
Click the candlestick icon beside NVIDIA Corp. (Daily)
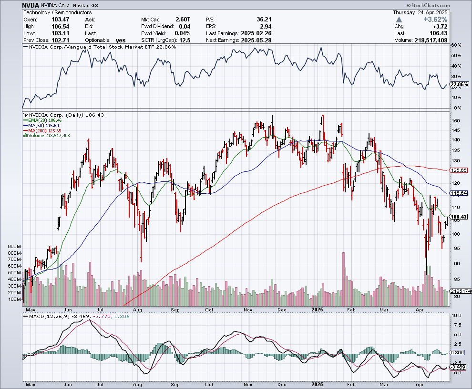(26, 115)
